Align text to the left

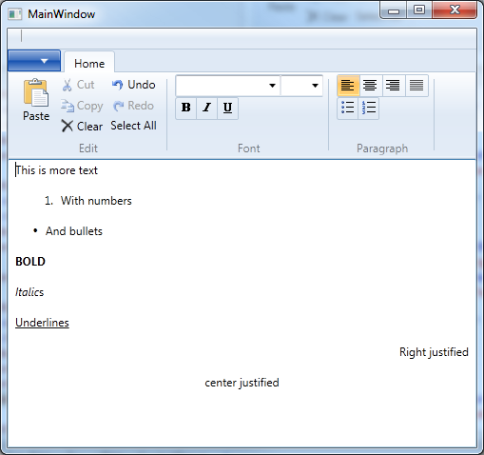pyautogui.click(x=348, y=86)
